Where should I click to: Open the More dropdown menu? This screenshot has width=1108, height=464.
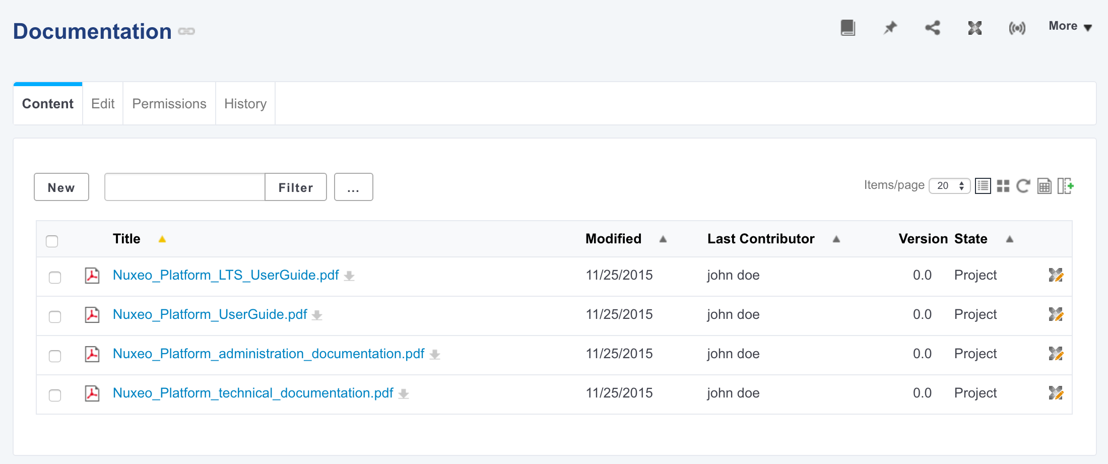click(x=1070, y=26)
